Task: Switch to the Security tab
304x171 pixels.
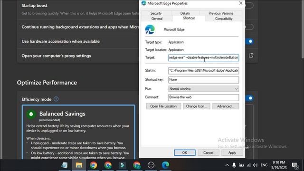Action: pos(156,13)
